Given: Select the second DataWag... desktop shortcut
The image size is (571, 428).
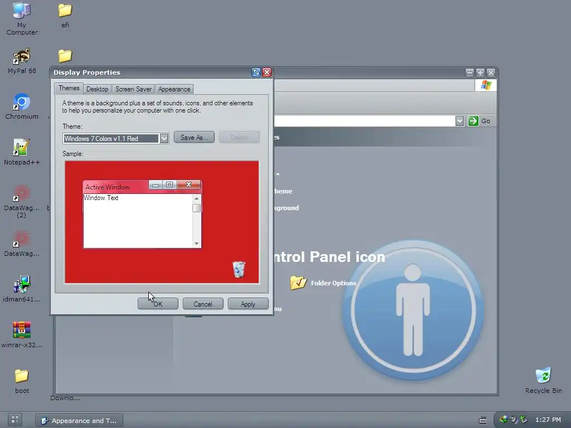Looking at the screenshot, I should coord(22,243).
